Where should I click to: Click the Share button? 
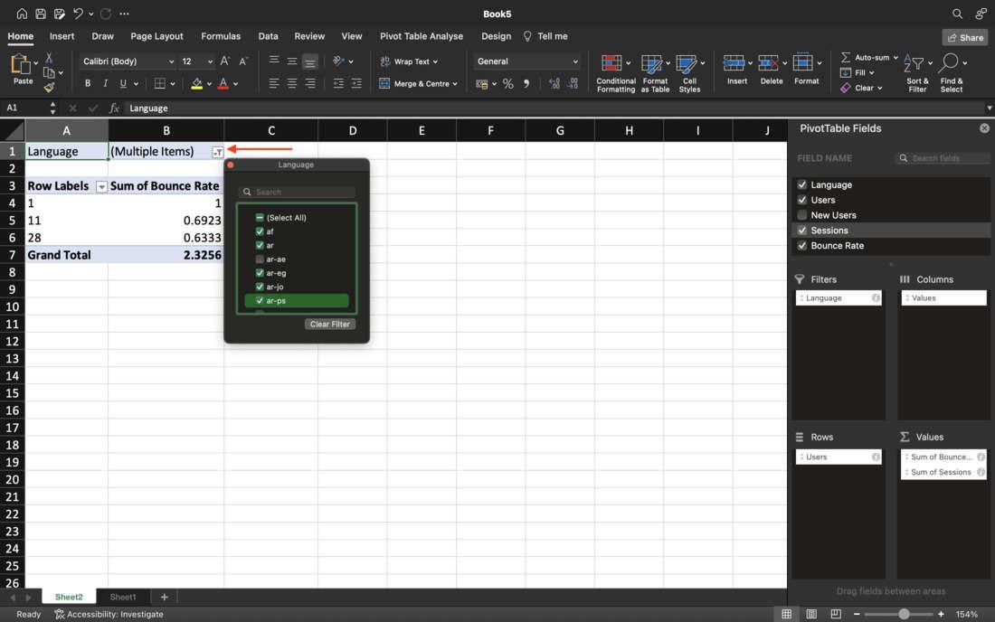coord(964,38)
